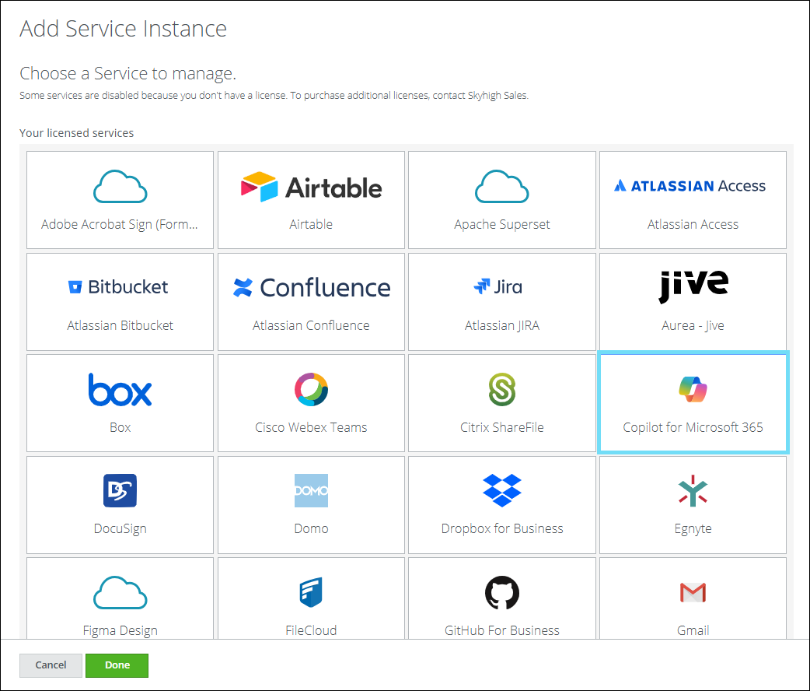Viewport: 810px width, 691px height.
Task: Click the Bitbucket logo
Action: 118,286
